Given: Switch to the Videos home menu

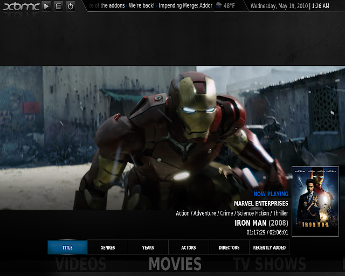Looking at the screenshot, I should (x=81, y=264).
